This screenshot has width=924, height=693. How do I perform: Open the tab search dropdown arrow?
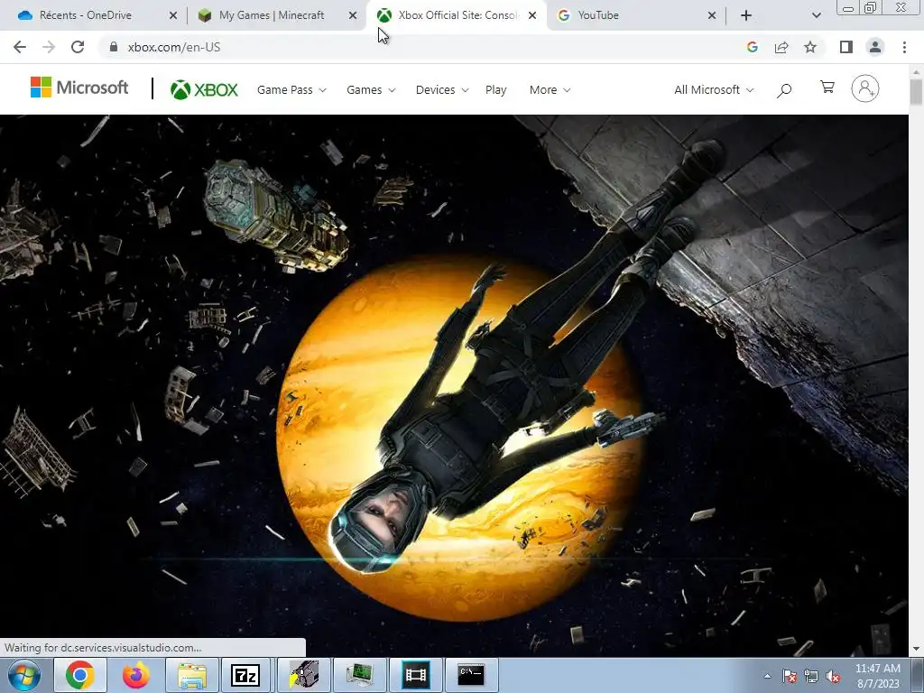click(816, 15)
